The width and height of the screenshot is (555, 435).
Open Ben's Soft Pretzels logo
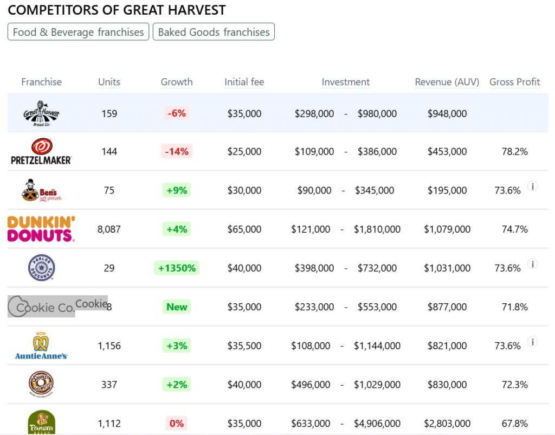click(41, 190)
